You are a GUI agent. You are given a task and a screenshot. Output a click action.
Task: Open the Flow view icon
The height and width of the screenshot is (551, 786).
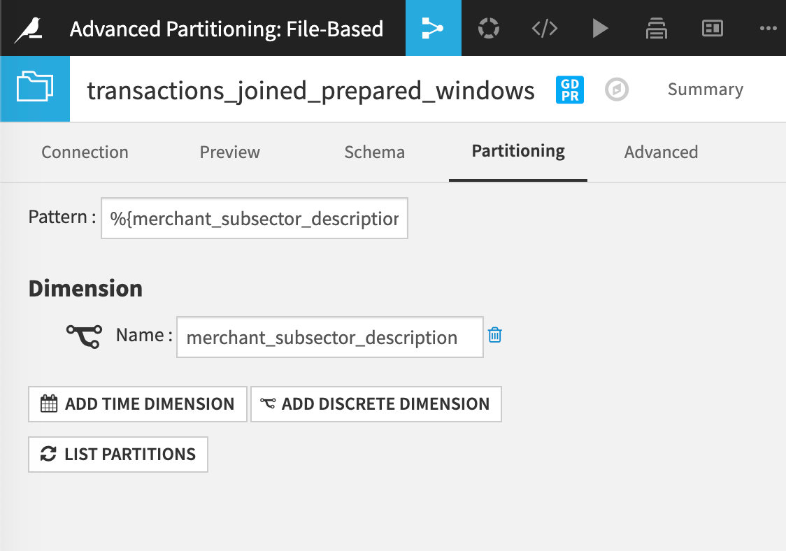[x=433, y=28]
